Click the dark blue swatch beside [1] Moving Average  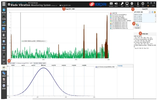click(111, 15)
